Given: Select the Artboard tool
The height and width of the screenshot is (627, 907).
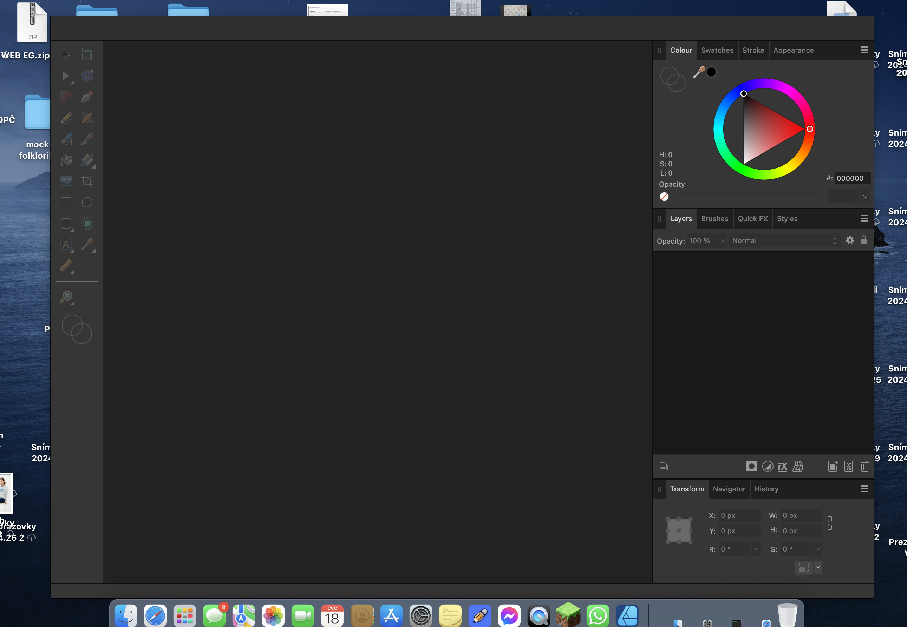Looking at the screenshot, I should [87, 55].
